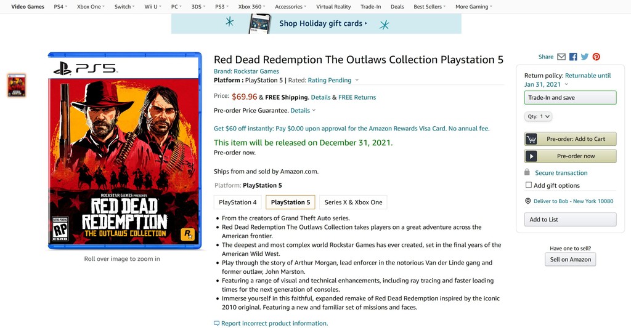The height and width of the screenshot is (328, 631).
Task: Click the delivery location pin icon
Action: (x=528, y=201)
